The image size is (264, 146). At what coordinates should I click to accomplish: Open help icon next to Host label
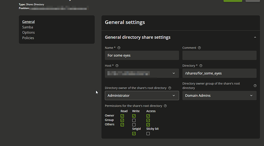click(x=117, y=66)
